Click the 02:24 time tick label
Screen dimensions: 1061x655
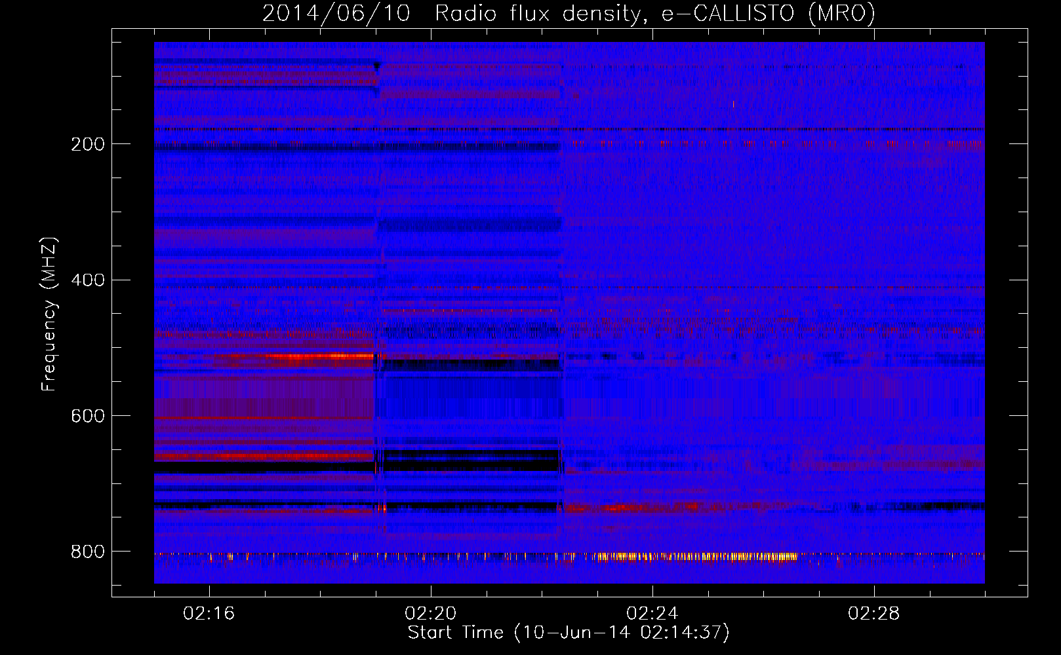pyautogui.click(x=652, y=614)
